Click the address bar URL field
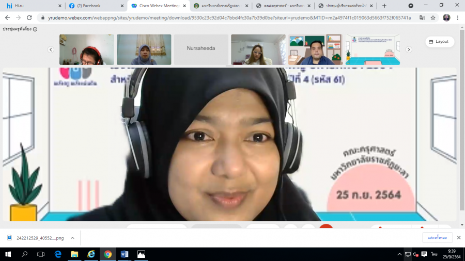Viewport: 465px width, 261px height. point(227,18)
